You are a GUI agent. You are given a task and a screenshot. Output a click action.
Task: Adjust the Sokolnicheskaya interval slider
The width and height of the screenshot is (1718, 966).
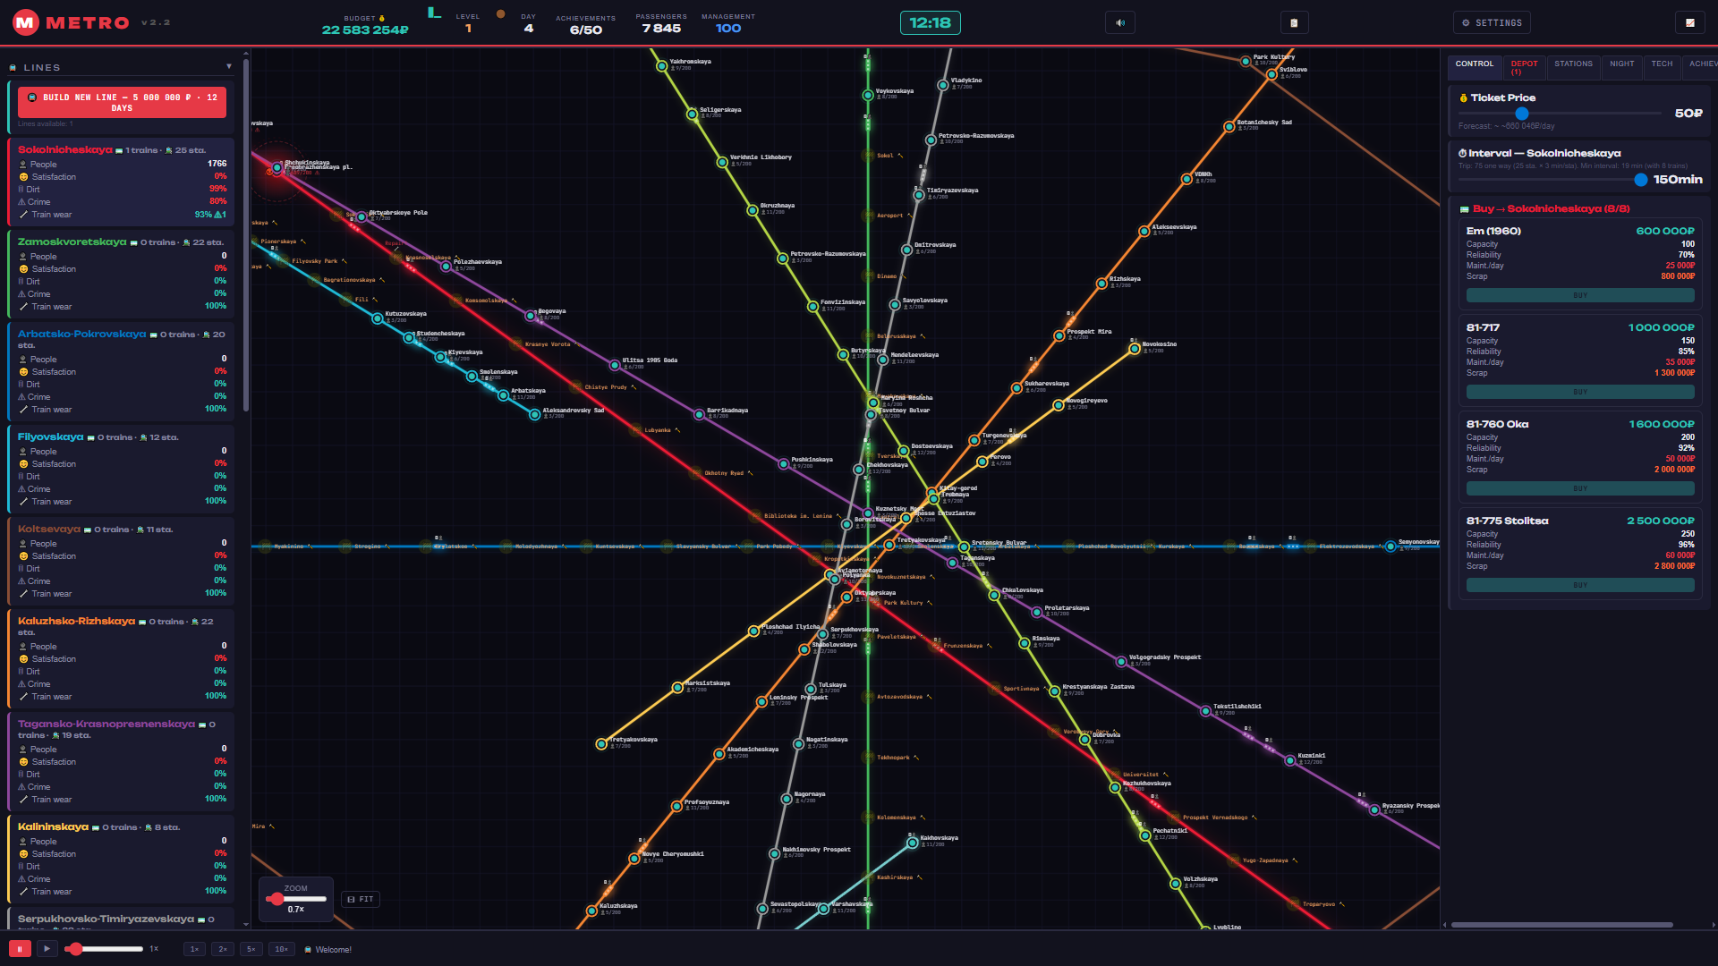point(1552,180)
